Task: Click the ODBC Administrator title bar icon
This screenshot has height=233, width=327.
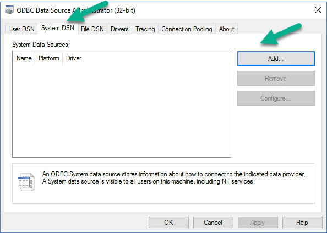Action: pos(9,10)
